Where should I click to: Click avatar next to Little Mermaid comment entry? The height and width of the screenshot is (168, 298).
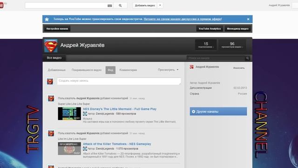click(51, 98)
